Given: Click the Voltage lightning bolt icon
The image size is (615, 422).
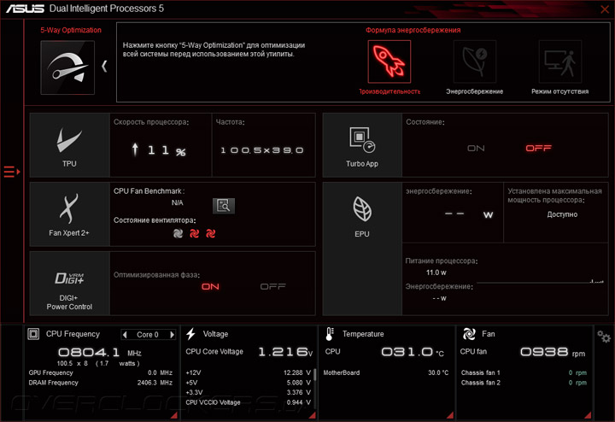Looking at the screenshot, I should (191, 334).
